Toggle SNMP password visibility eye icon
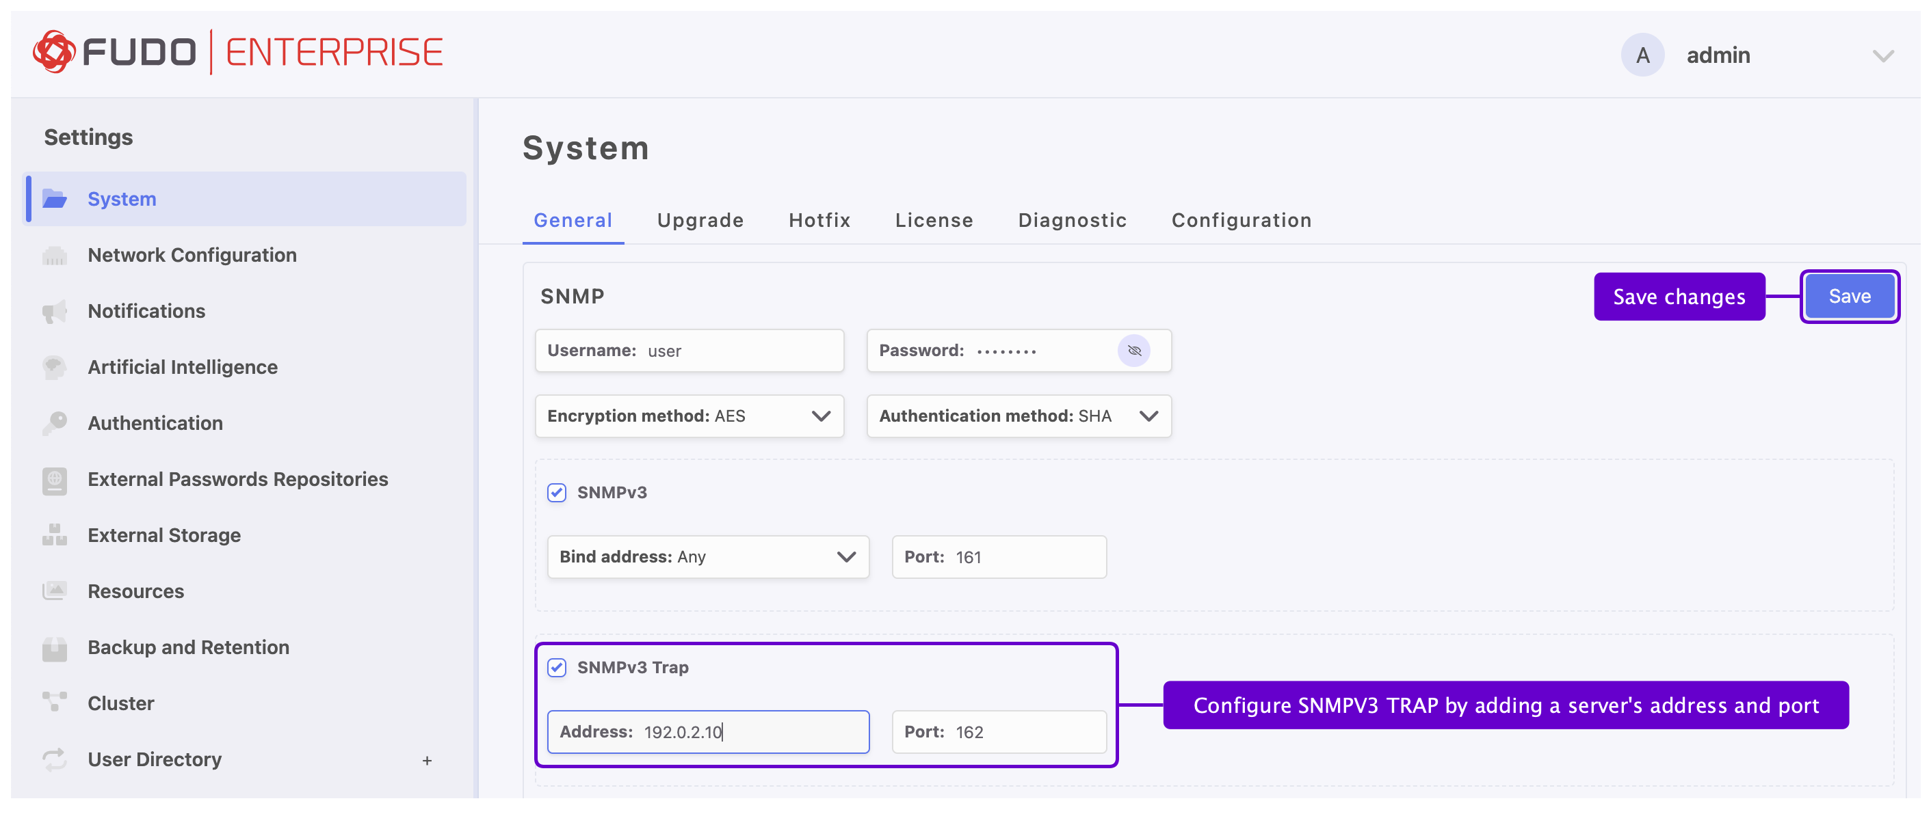Screen dimensions: 1931x814 point(1133,351)
